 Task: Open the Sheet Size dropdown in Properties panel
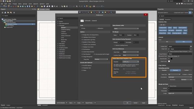click(174, 74)
